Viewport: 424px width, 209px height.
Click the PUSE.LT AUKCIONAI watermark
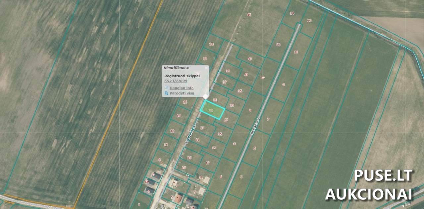369,185
